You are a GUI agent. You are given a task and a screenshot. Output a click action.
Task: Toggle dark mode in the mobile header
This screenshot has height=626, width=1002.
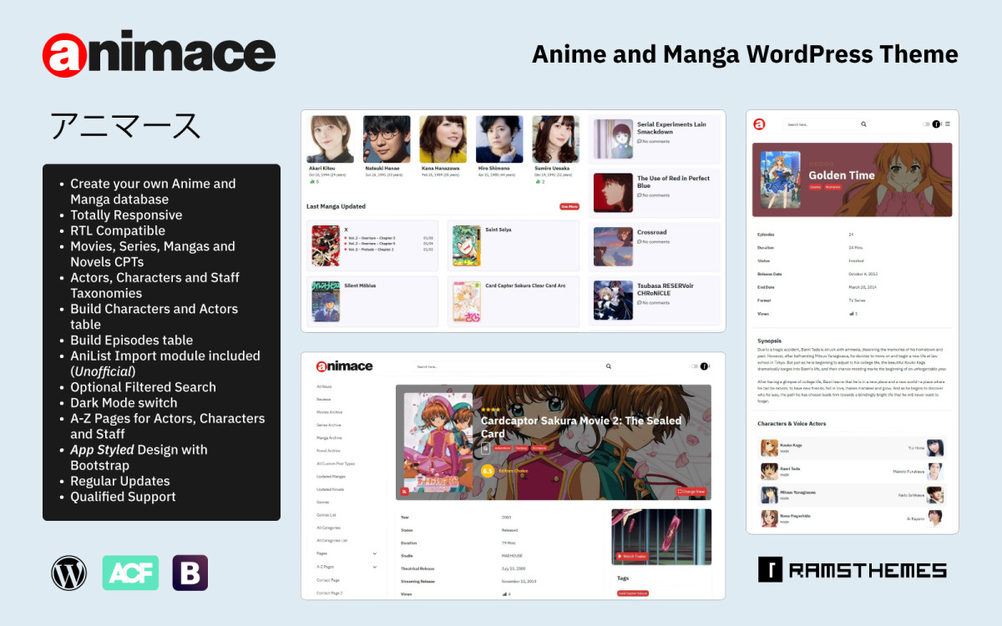point(927,124)
